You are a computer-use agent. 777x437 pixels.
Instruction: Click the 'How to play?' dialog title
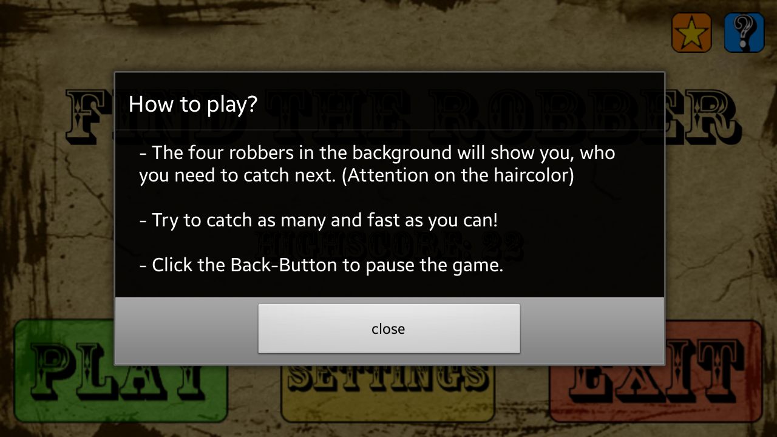pos(193,104)
